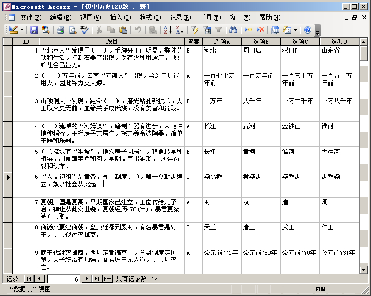Image resolution: width=371 pixels, height=296 pixels.
Task: Click the Insert Hyperlink icon
Action: [153, 30]
